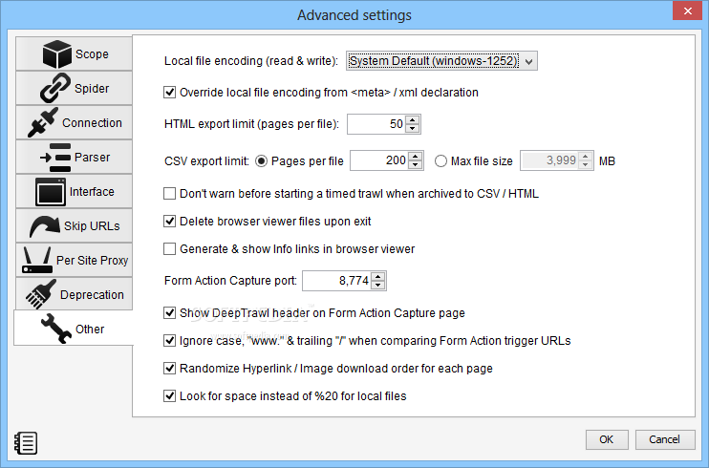Viewport: 709px width, 468px height.
Task: Open the Local file encoding dropdown
Action: pos(441,61)
